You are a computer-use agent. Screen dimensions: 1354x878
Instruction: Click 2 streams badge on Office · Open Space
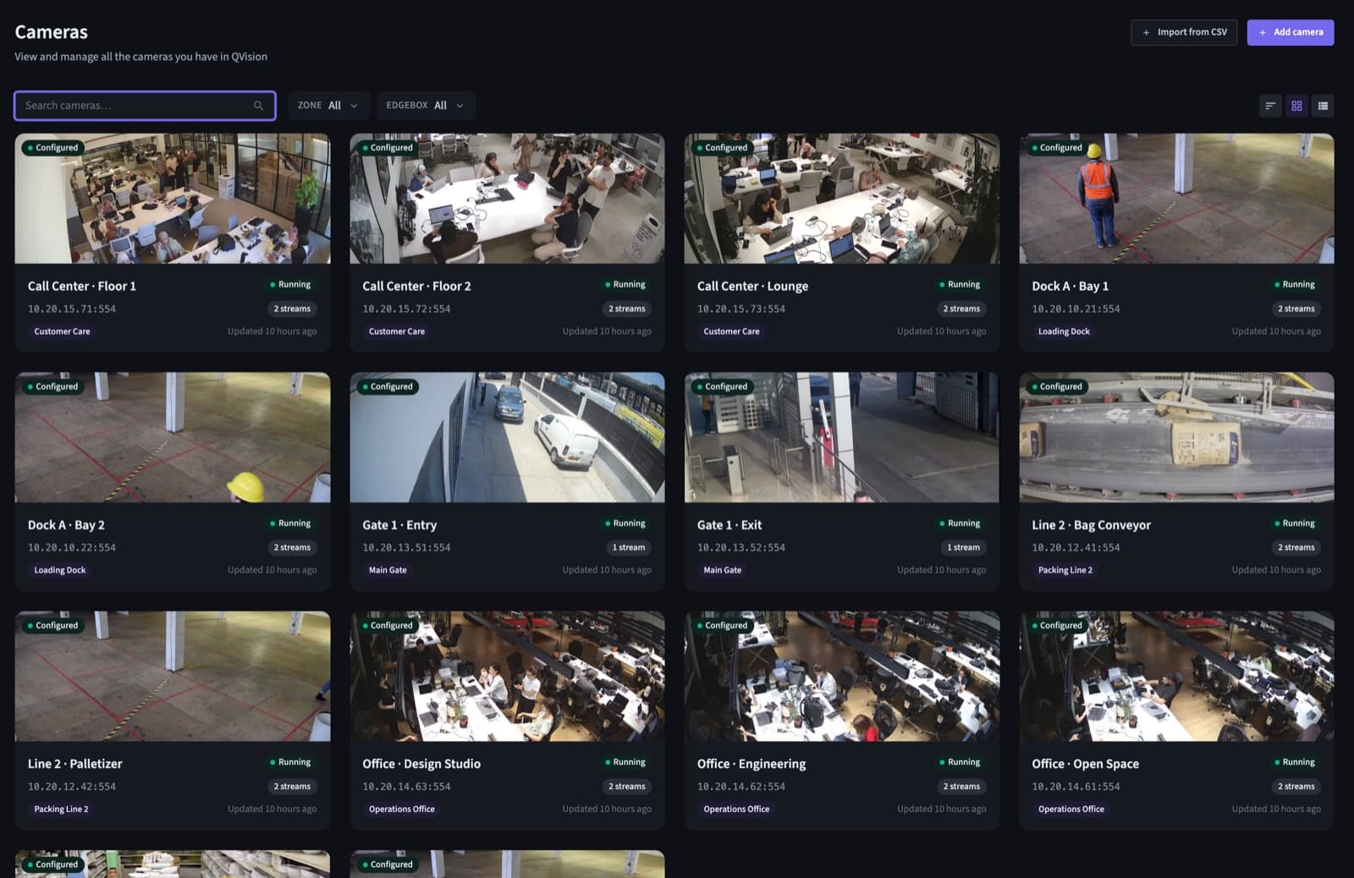[1296, 787]
